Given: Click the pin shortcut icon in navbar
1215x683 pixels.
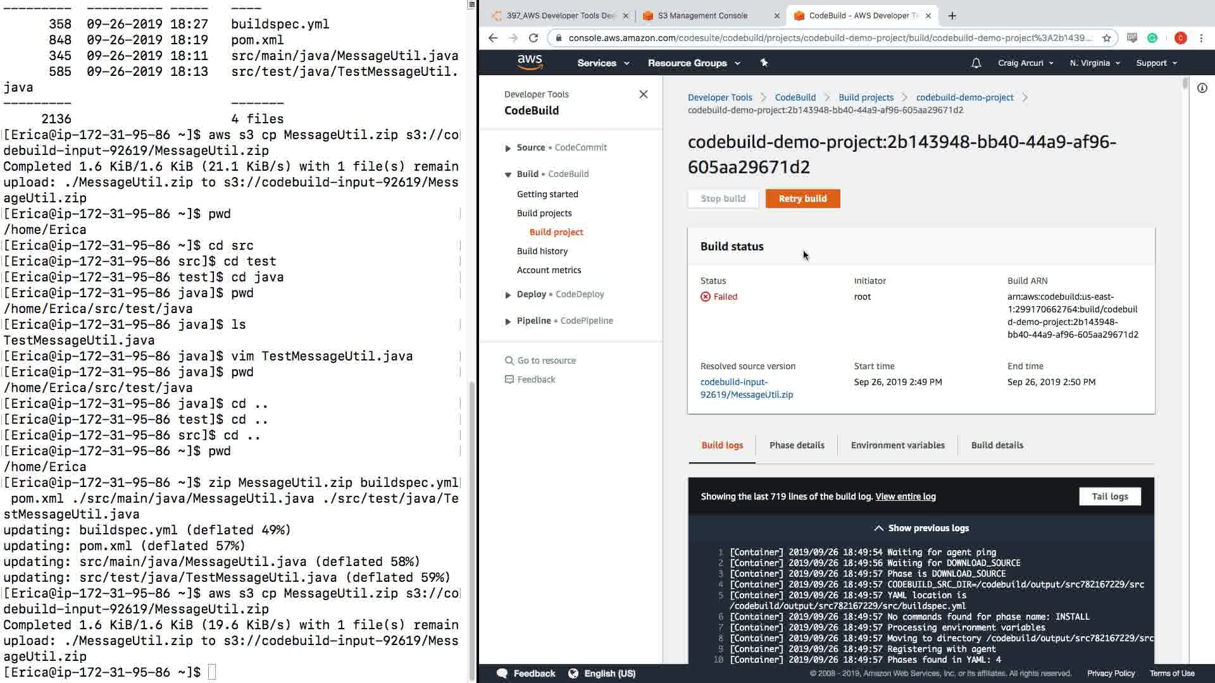Looking at the screenshot, I should pyautogui.click(x=764, y=63).
